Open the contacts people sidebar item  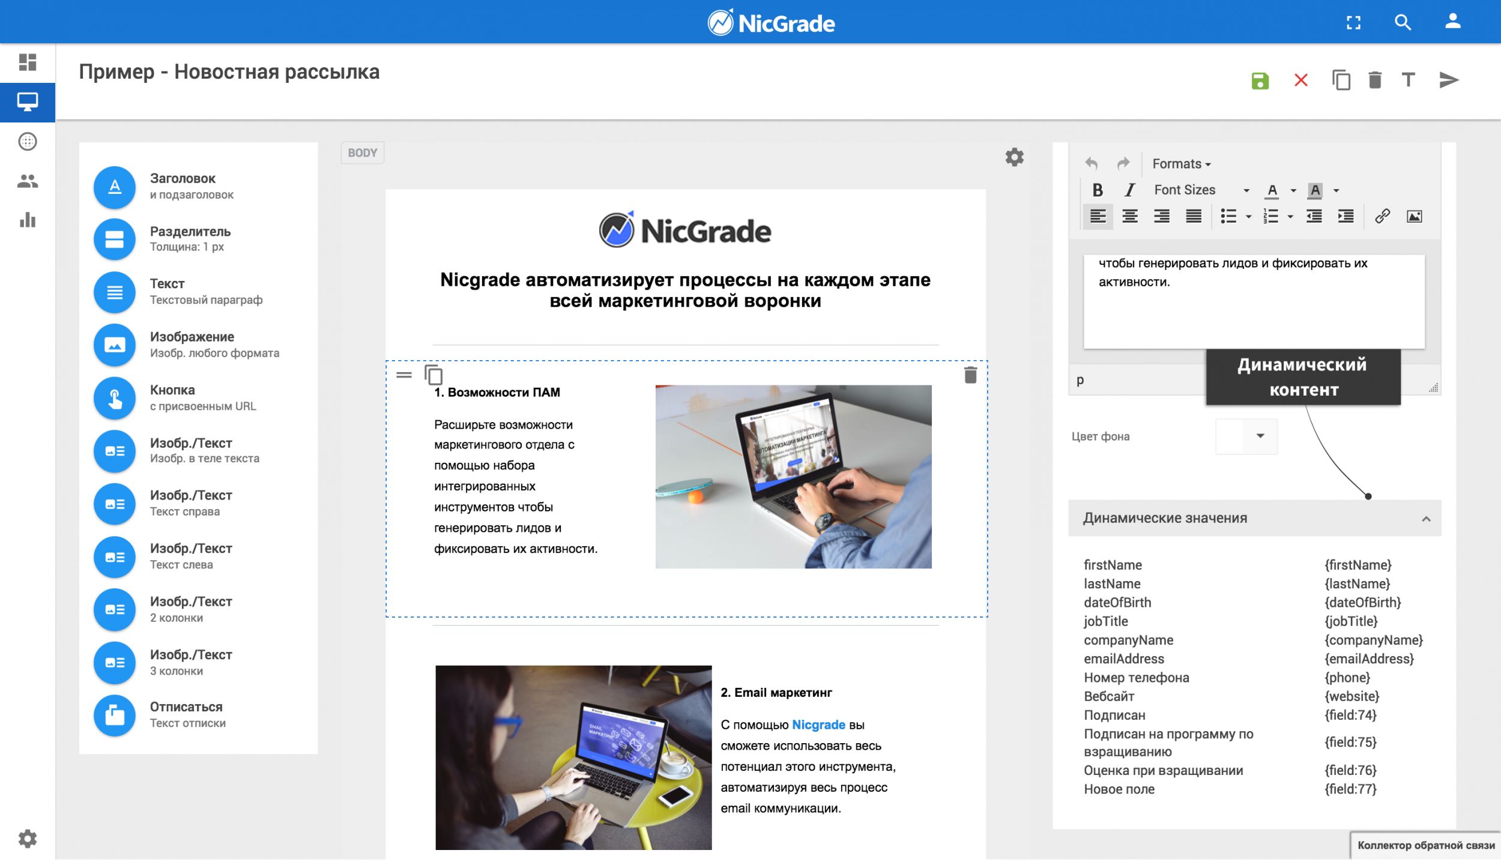(28, 181)
